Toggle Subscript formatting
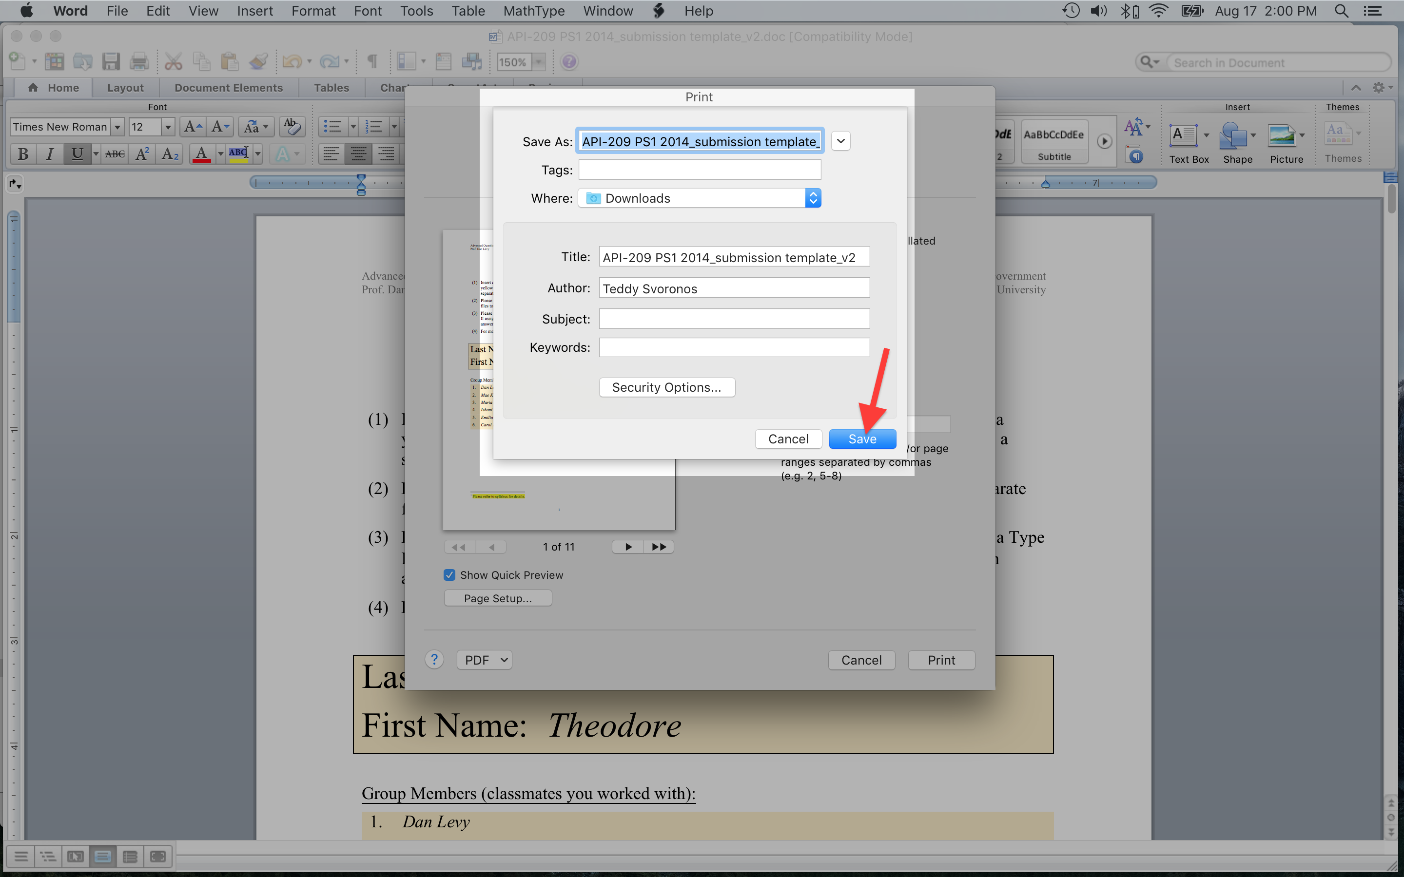 tap(170, 154)
